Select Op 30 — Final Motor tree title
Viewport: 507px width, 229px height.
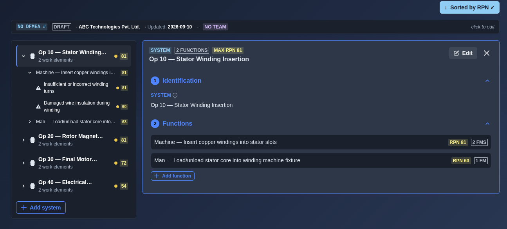[x=68, y=159]
